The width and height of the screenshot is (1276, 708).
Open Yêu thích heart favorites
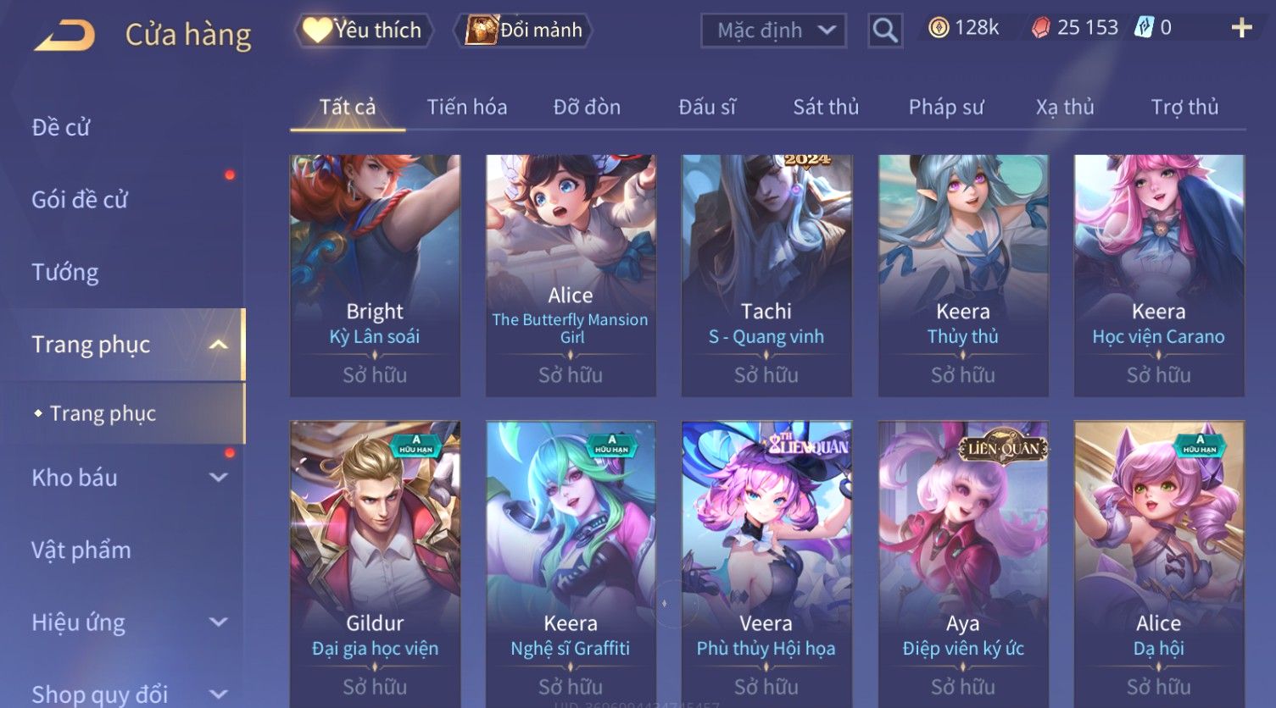click(363, 30)
